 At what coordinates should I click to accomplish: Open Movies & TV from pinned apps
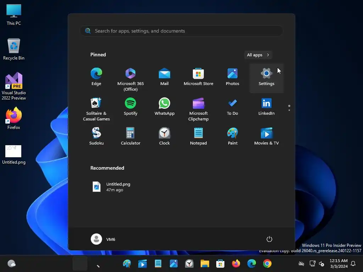point(267,136)
